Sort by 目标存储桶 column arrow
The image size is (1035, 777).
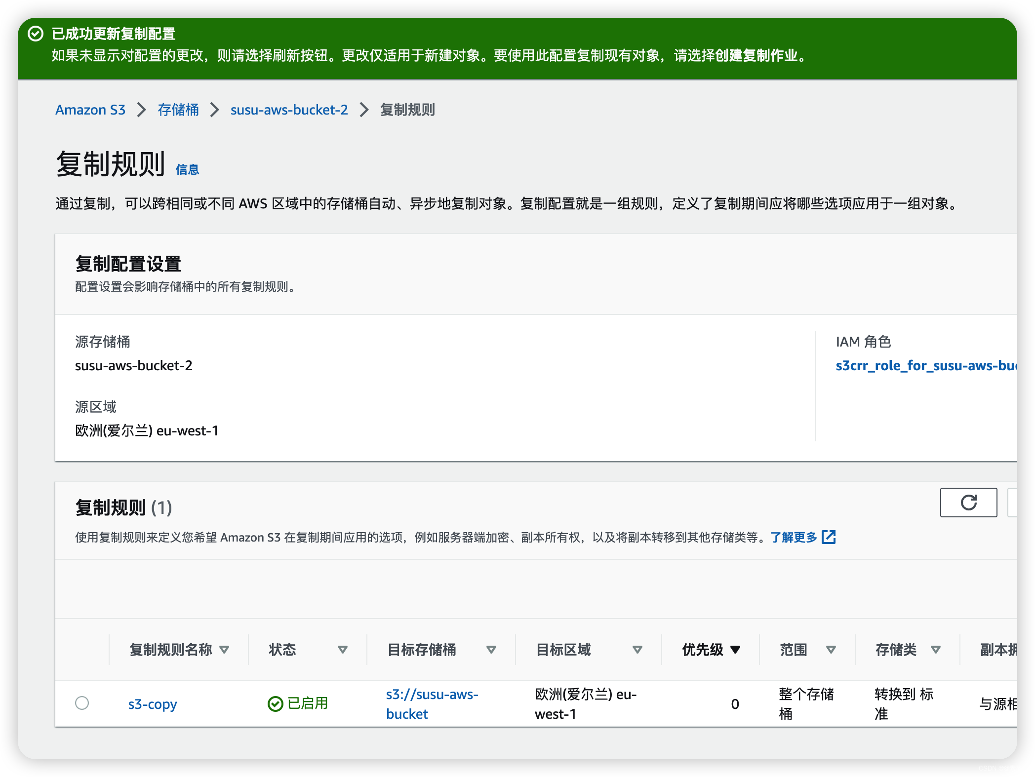tap(491, 650)
